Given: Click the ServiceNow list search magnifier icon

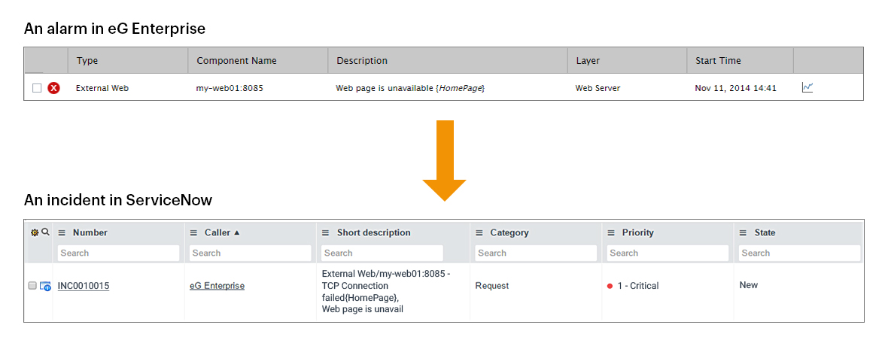Looking at the screenshot, I should (x=45, y=232).
